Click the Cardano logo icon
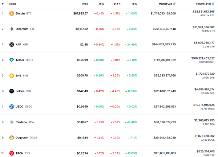The width and height of the screenshot is (218, 157). (x=12, y=122)
